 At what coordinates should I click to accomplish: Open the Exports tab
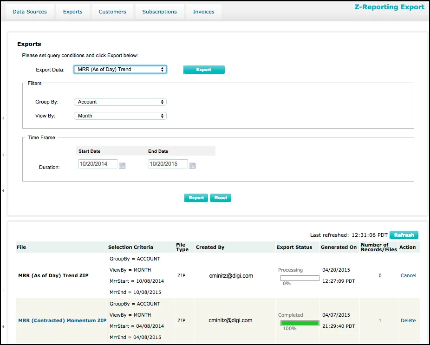tap(72, 12)
